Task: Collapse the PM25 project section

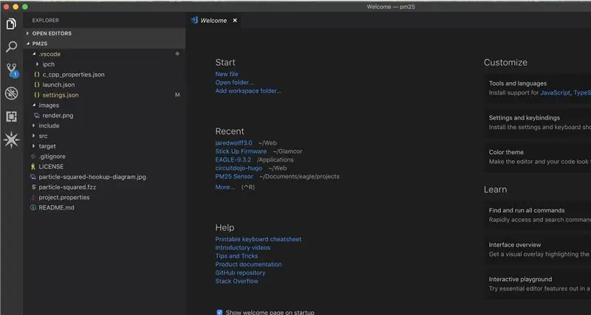Action: 104,44
